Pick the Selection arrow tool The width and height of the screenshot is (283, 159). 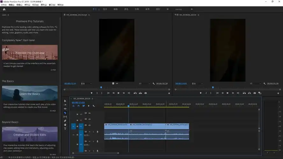[65, 101]
